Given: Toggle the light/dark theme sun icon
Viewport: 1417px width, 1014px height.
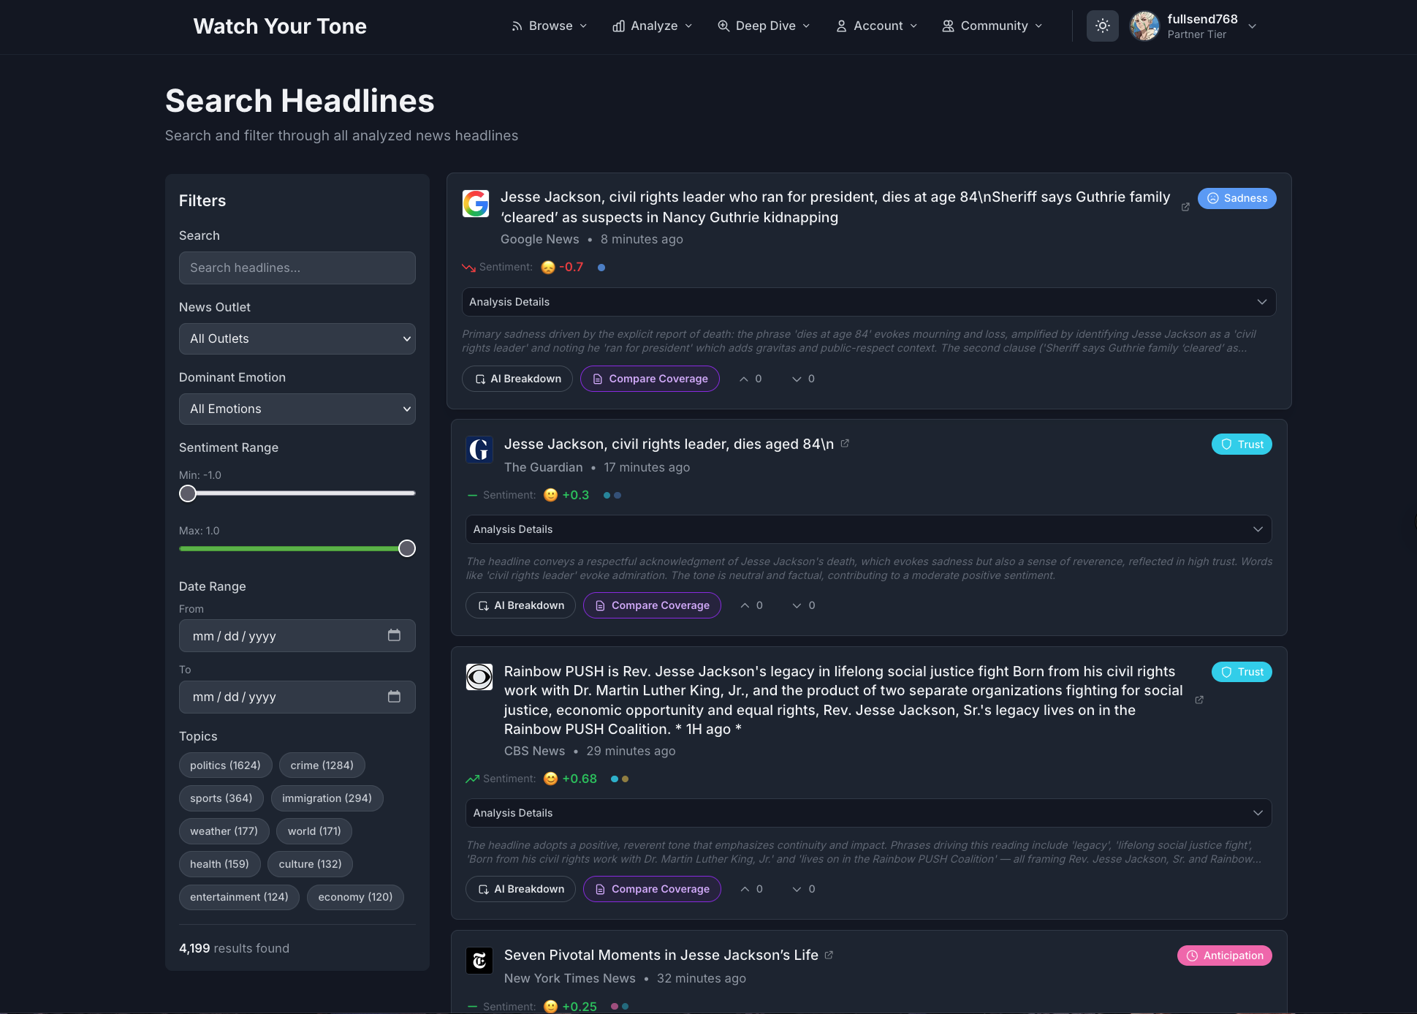Looking at the screenshot, I should pyautogui.click(x=1102, y=26).
